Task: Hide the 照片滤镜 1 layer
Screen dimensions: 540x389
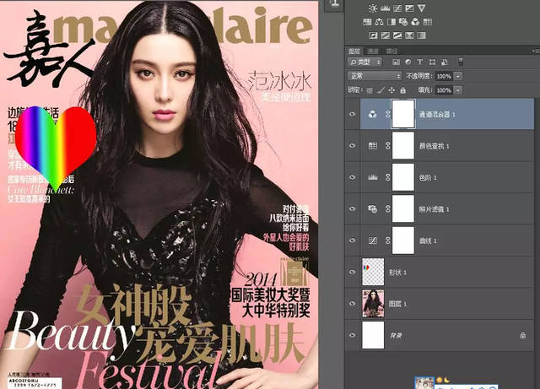Action: point(353,208)
